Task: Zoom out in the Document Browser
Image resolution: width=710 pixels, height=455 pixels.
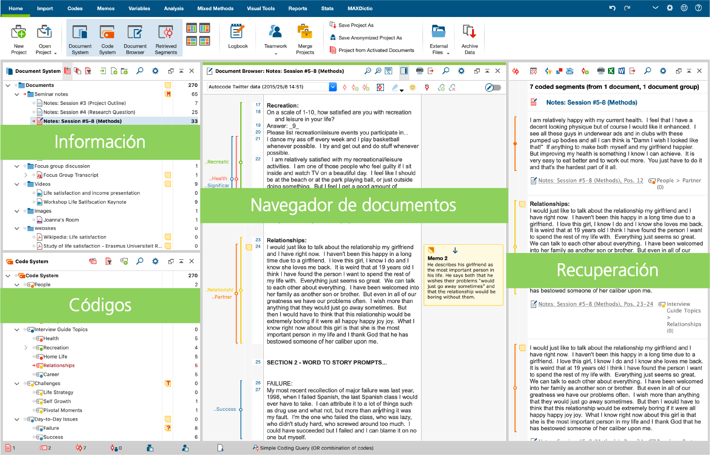Action: tap(368, 71)
